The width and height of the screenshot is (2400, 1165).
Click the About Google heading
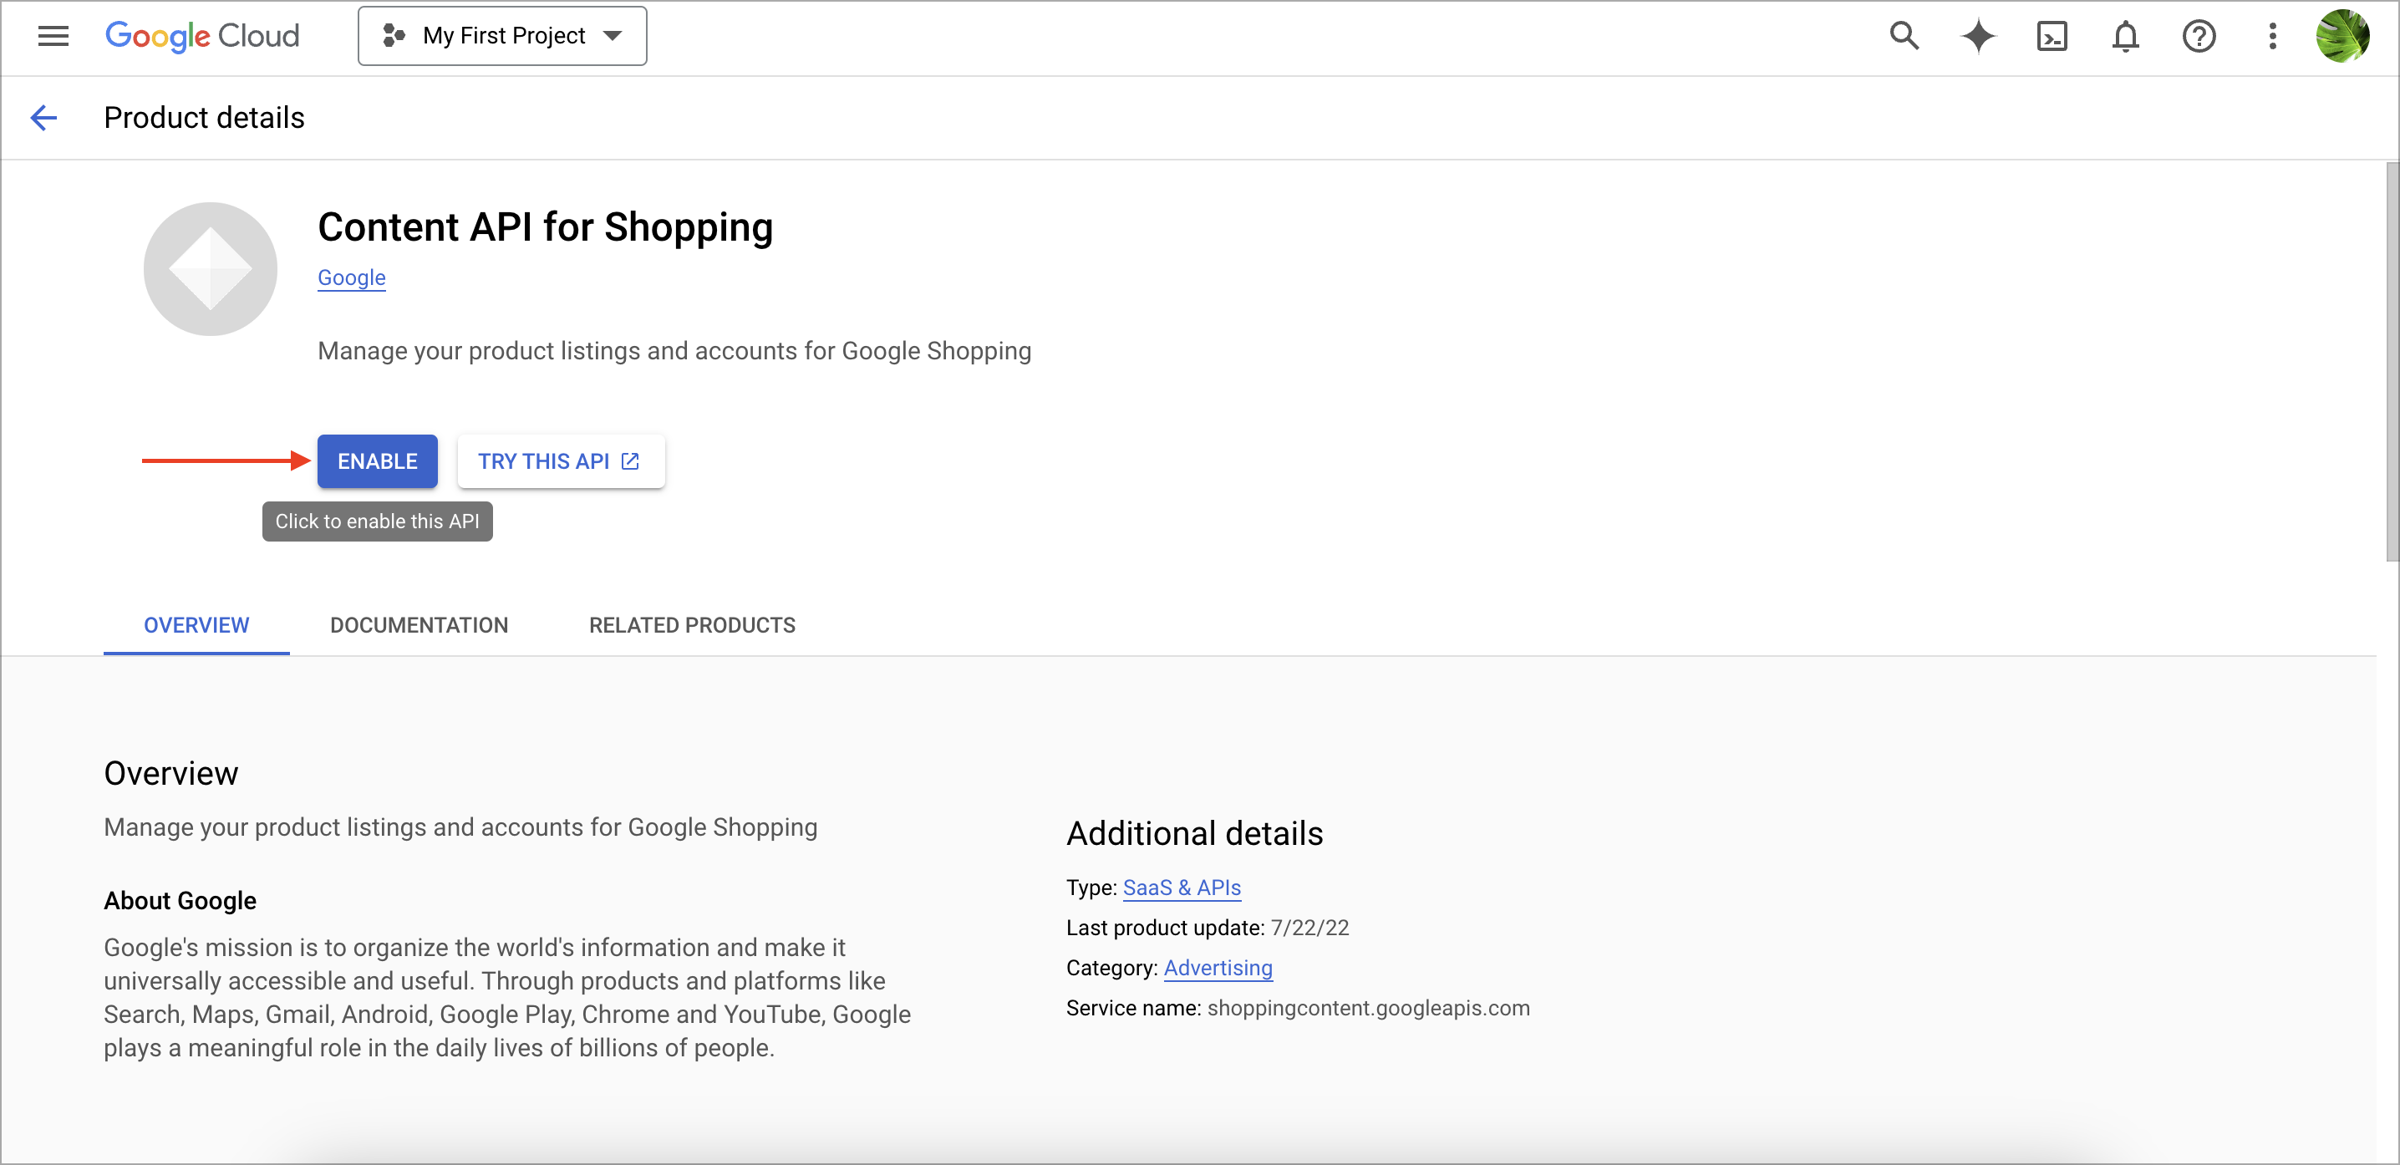[180, 900]
